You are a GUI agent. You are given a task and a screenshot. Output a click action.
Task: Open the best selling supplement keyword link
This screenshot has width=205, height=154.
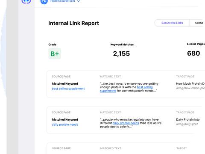point(68,89)
